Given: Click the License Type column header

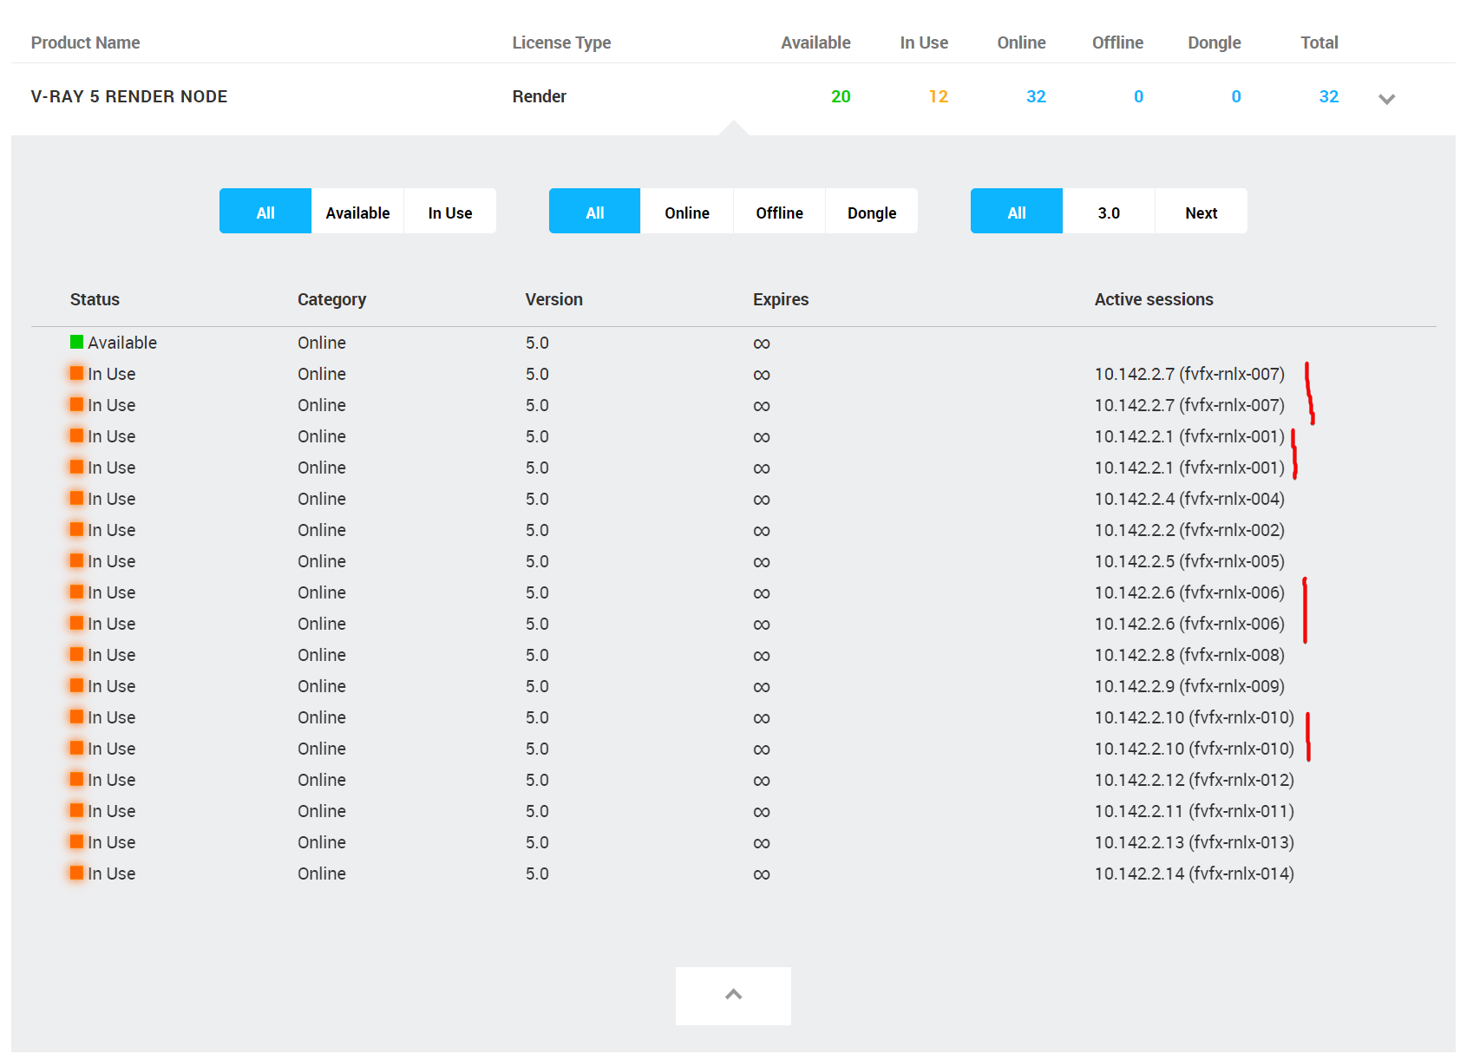Looking at the screenshot, I should (x=561, y=43).
